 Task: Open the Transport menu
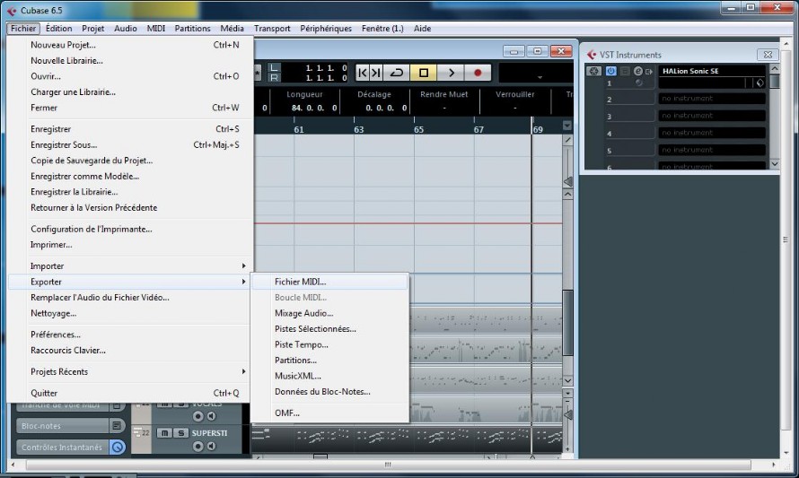pos(272,29)
